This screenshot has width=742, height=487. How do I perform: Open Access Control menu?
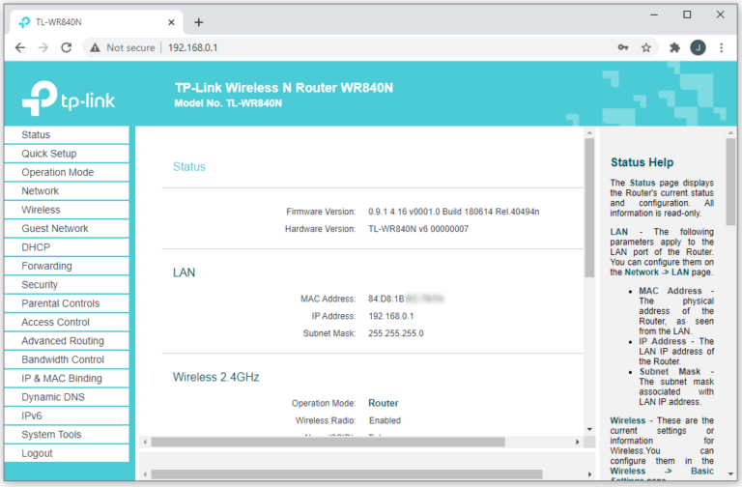67,323
